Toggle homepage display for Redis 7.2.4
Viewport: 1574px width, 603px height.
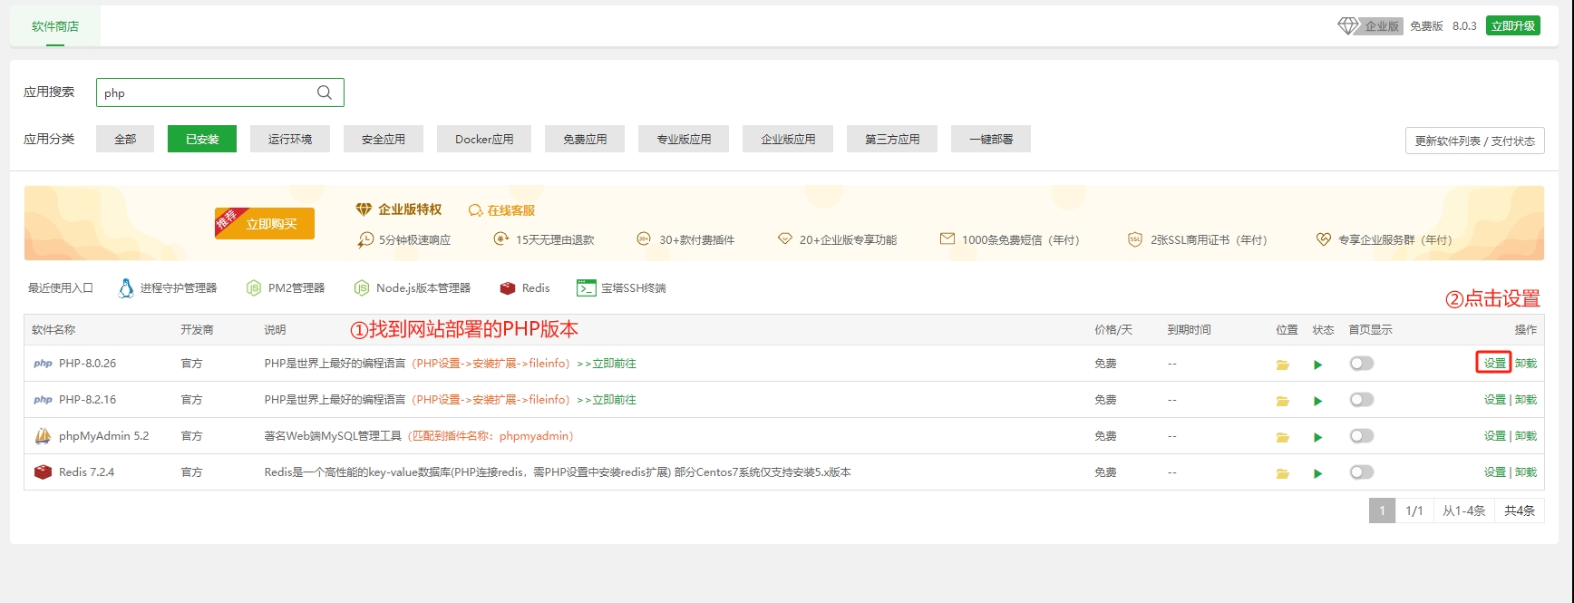[1361, 472]
